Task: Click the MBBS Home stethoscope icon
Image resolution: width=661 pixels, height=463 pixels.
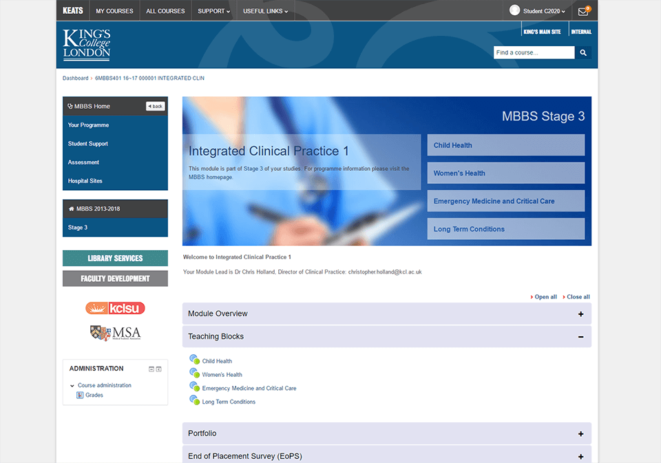Action: coord(70,106)
